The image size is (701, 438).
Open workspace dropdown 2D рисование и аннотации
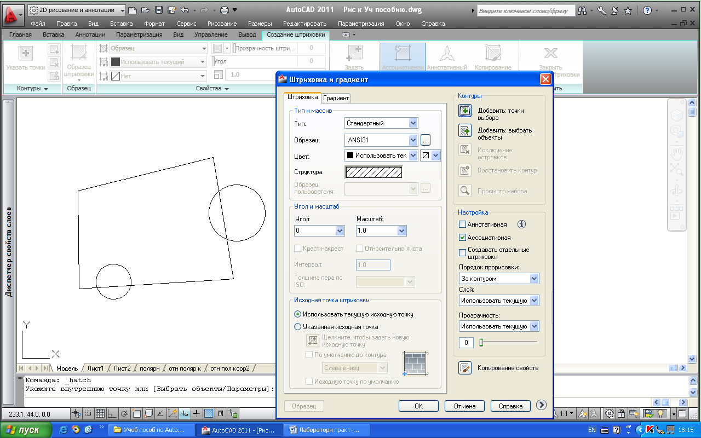(x=76, y=10)
